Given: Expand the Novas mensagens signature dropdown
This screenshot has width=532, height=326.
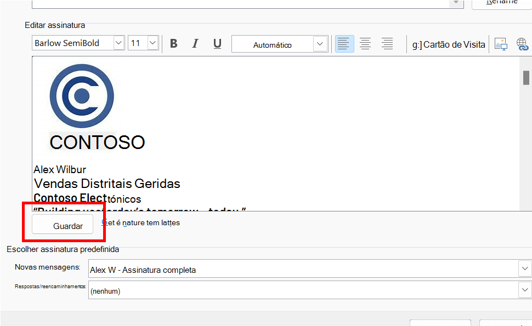Looking at the screenshot, I should point(525,268).
